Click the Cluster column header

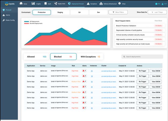click(104, 66)
